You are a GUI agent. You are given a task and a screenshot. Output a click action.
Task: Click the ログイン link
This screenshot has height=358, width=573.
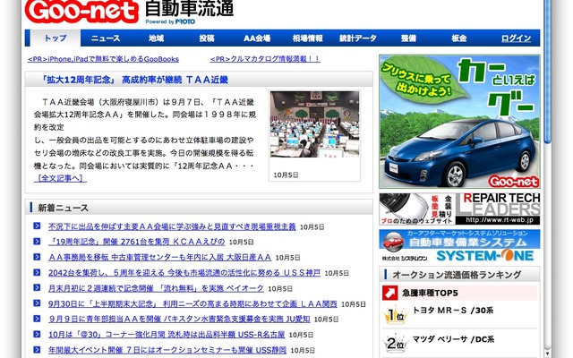(x=516, y=38)
